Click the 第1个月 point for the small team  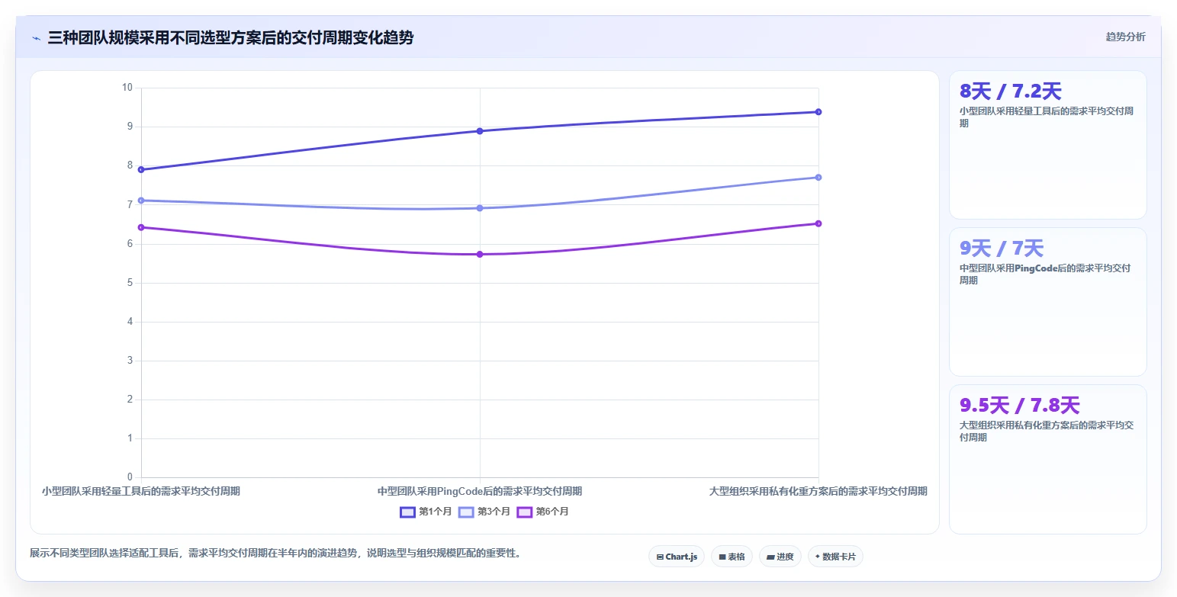coord(141,169)
